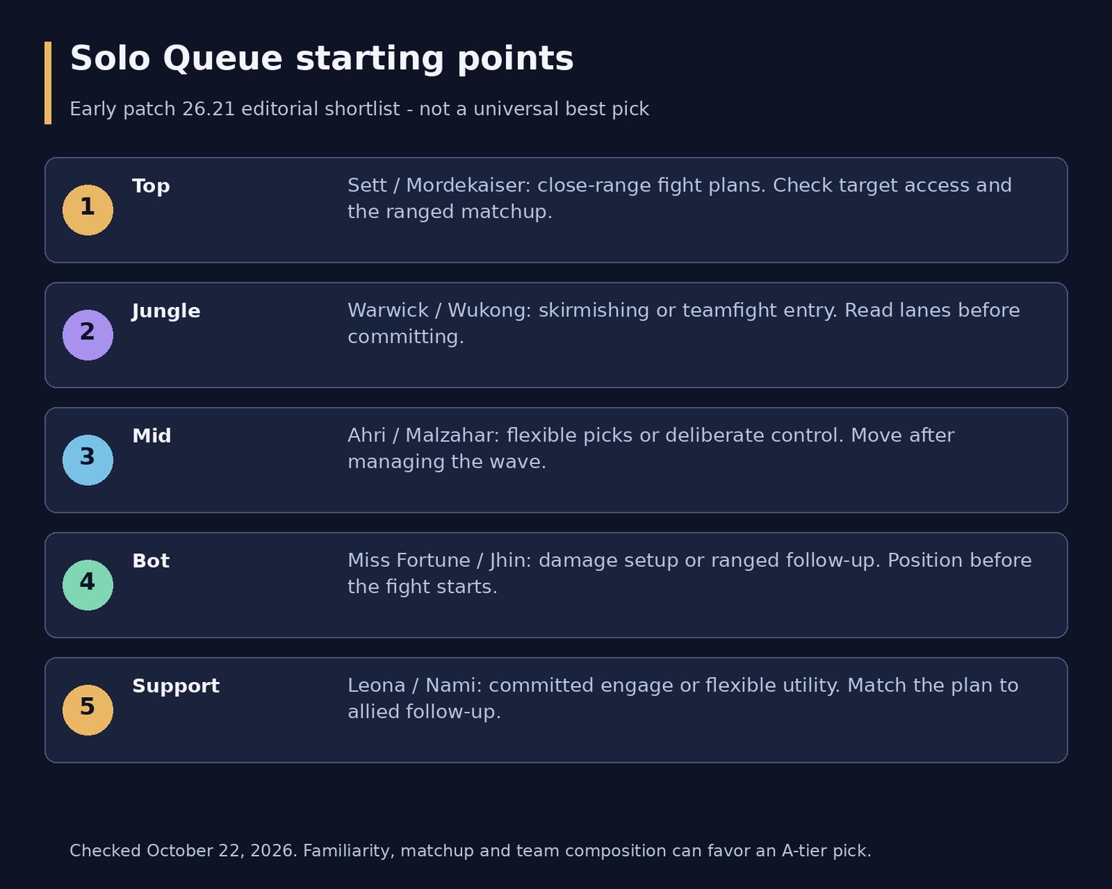
Task: Select the Bot role label
Action: click(151, 561)
